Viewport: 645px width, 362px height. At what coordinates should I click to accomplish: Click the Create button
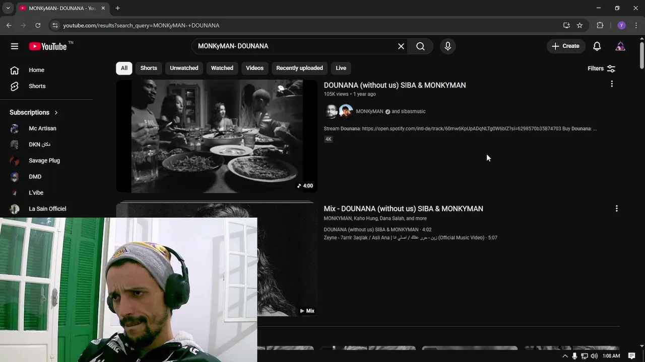pos(566,46)
